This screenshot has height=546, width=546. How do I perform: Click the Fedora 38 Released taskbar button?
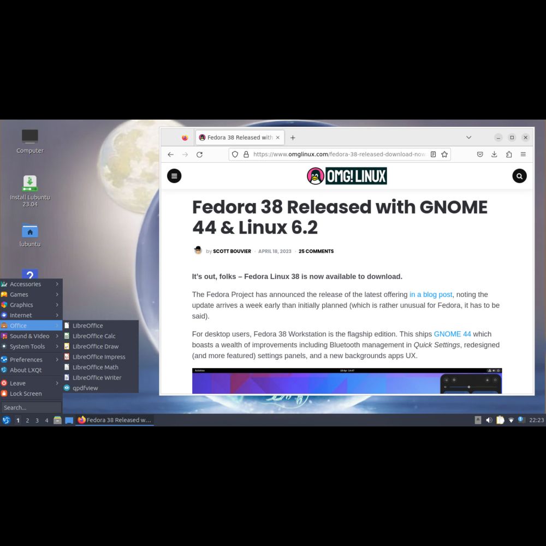[115, 420]
